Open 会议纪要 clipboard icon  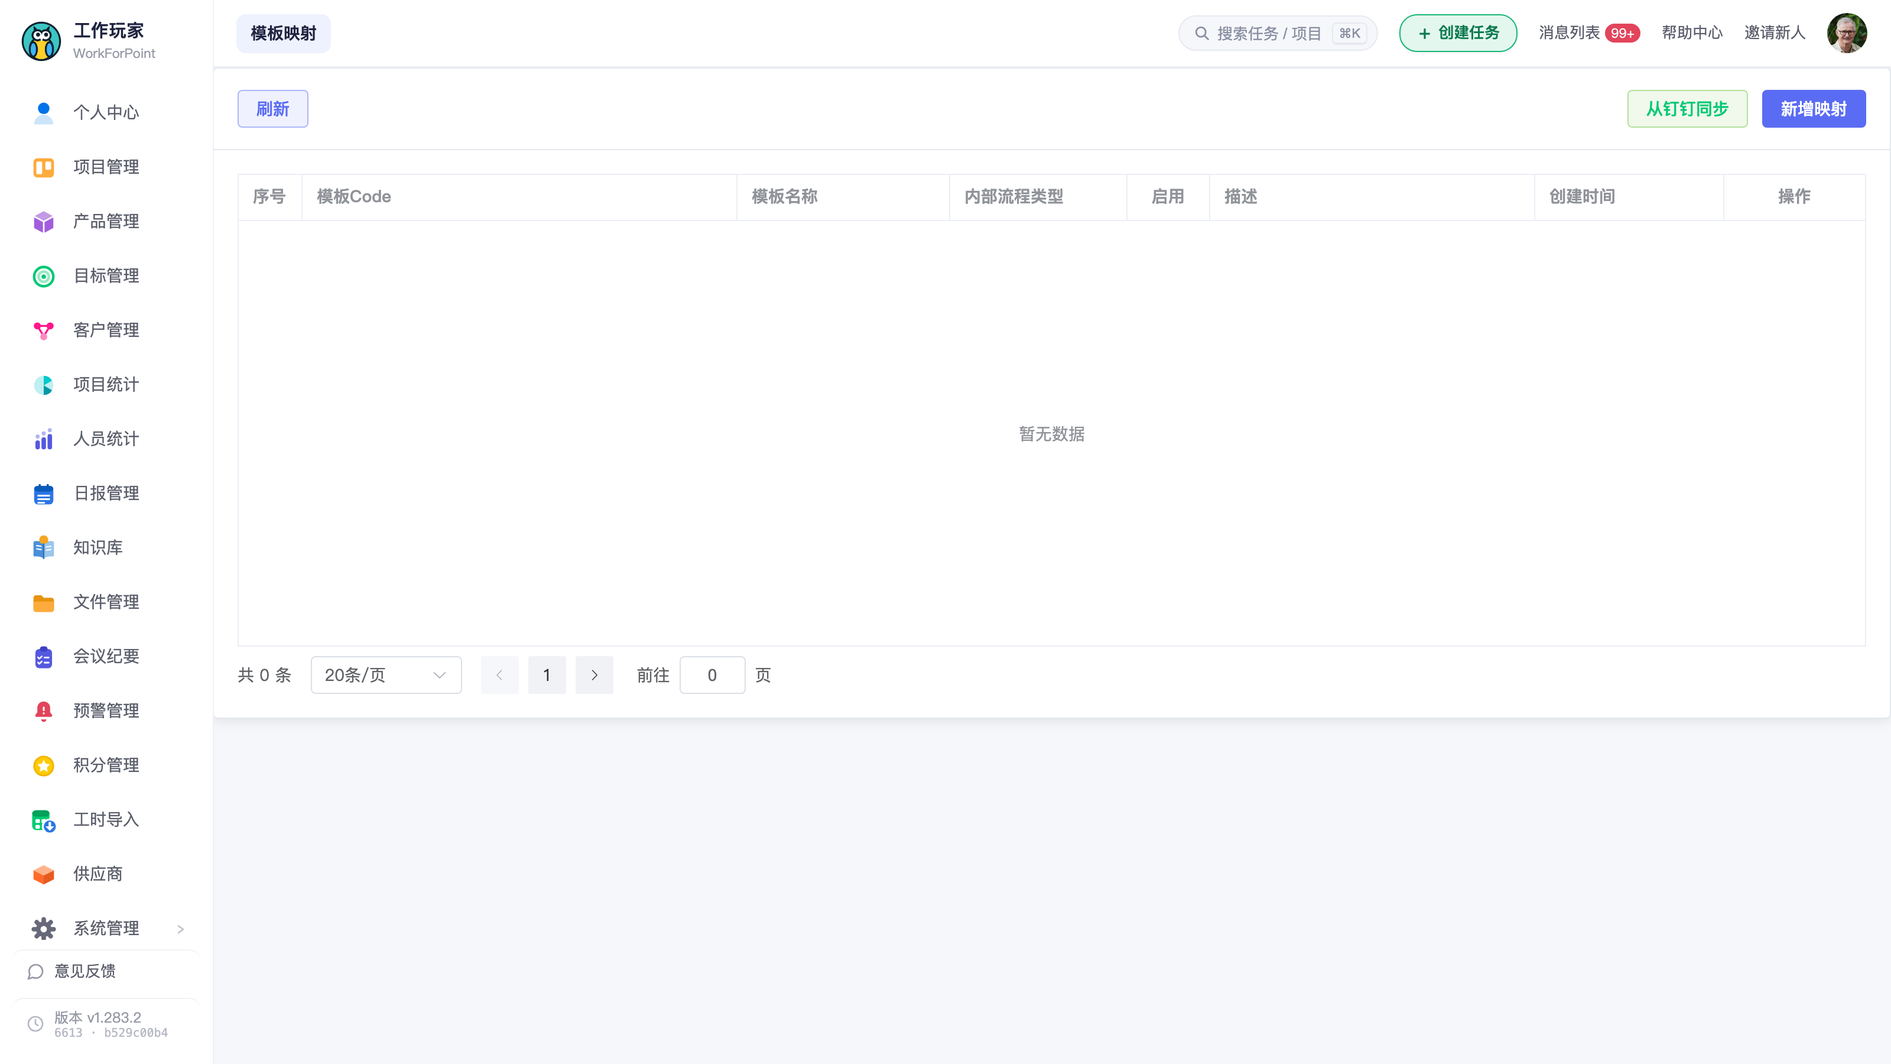click(43, 657)
